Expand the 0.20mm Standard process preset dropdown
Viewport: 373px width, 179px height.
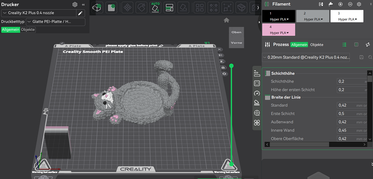point(307,57)
